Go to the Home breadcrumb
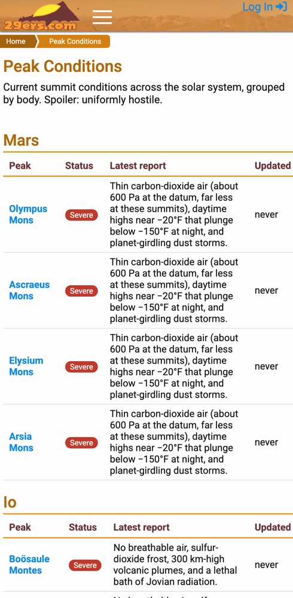This screenshot has height=598, width=293. pos(16,41)
